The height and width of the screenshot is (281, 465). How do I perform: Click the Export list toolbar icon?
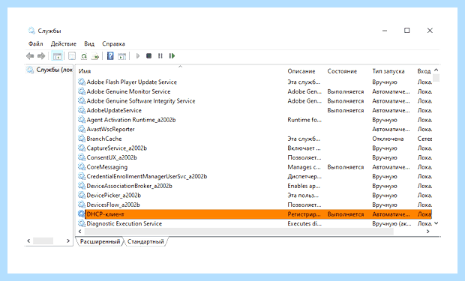pos(95,55)
